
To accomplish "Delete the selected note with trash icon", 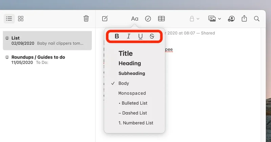I will click(86, 19).
